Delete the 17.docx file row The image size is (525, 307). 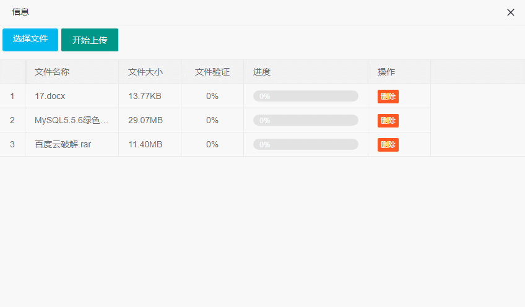(388, 96)
